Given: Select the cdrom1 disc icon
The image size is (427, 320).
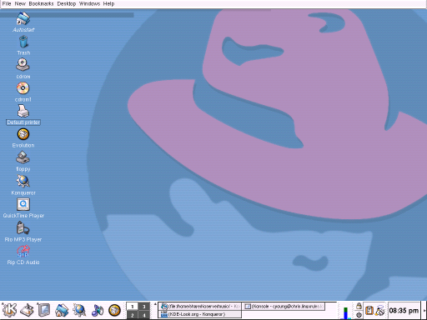Looking at the screenshot, I should (x=23, y=88).
